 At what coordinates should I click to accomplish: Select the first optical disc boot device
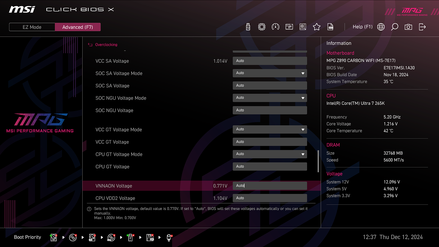(73, 237)
